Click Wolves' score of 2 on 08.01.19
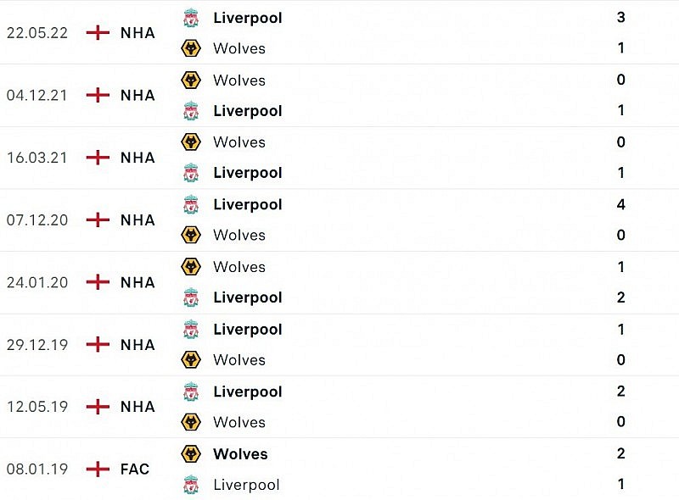 tap(621, 453)
